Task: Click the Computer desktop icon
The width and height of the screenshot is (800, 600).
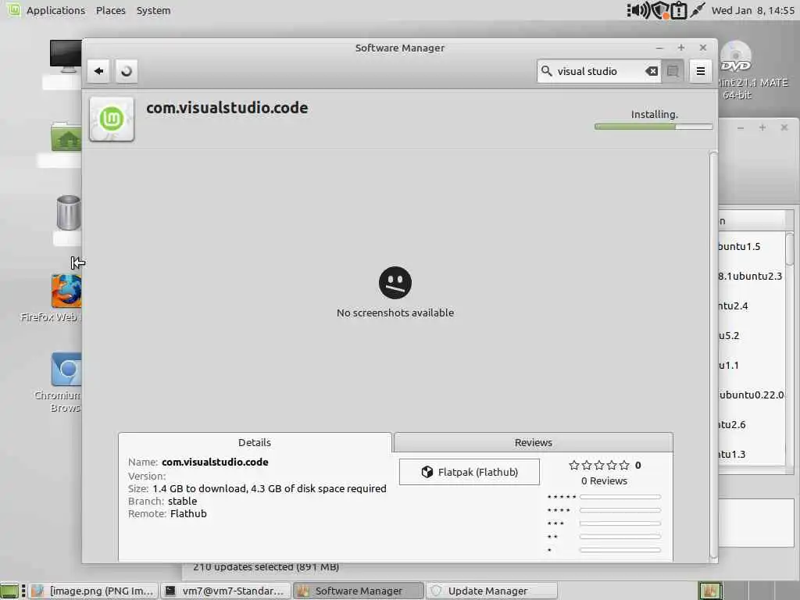Action: pyautogui.click(x=66, y=56)
